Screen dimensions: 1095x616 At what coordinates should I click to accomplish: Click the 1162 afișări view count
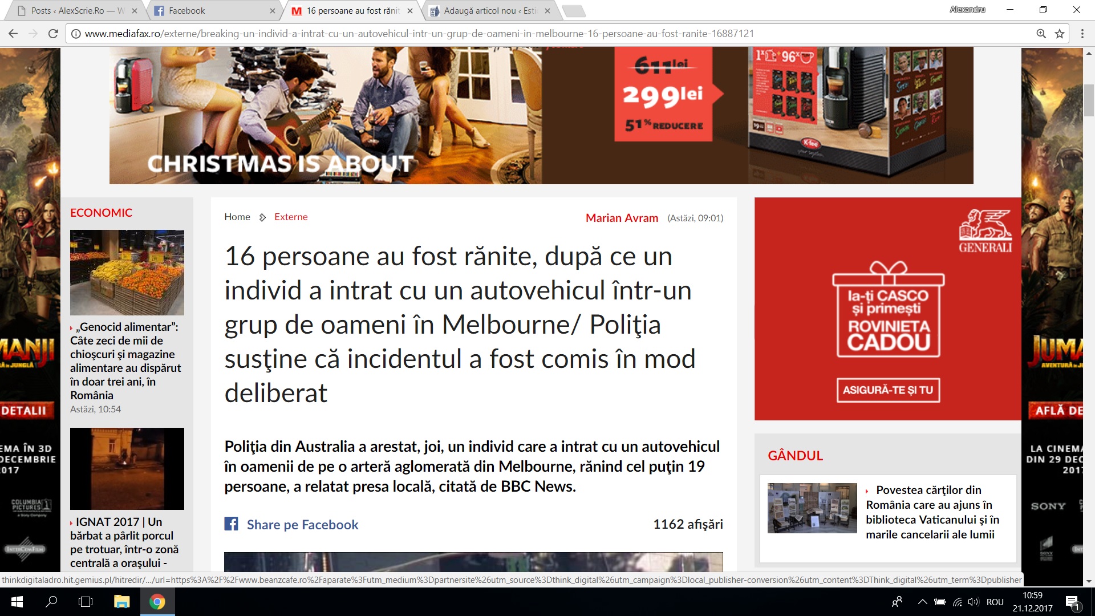pyautogui.click(x=688, y=524)
